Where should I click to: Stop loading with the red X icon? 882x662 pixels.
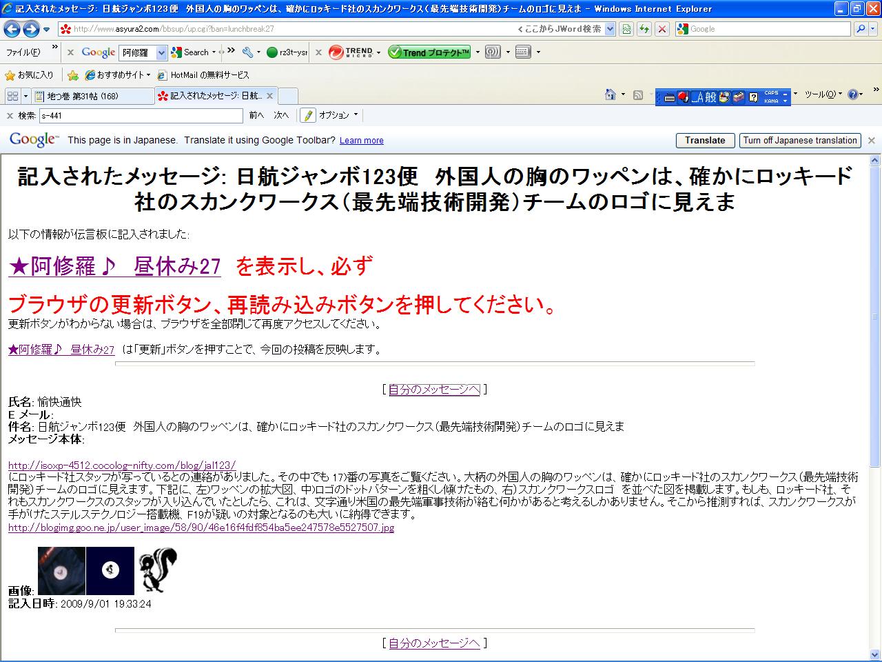point(661,29)
